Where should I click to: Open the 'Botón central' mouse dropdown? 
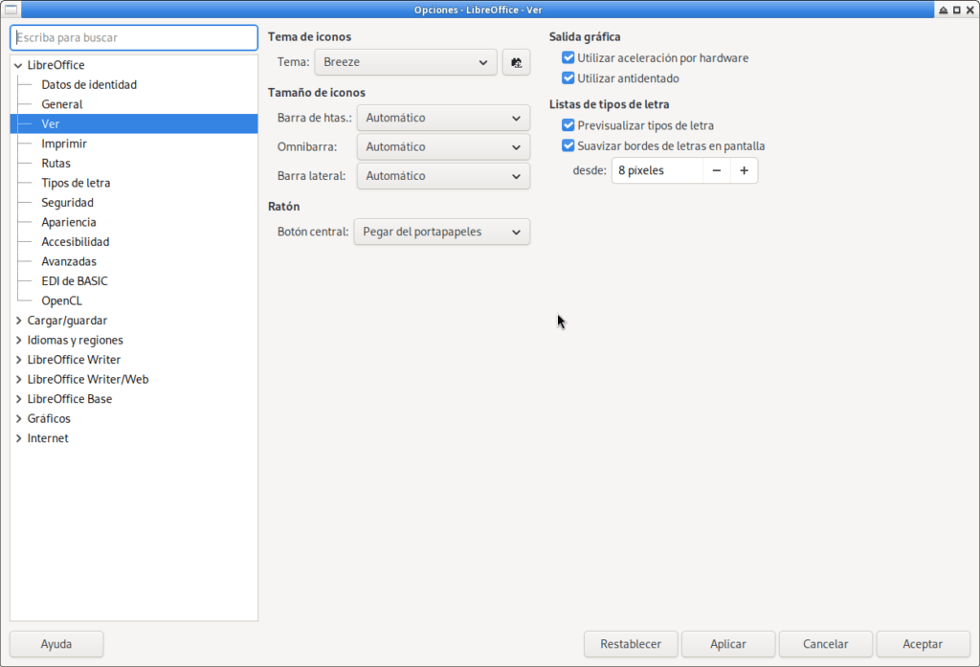[441, 232]
